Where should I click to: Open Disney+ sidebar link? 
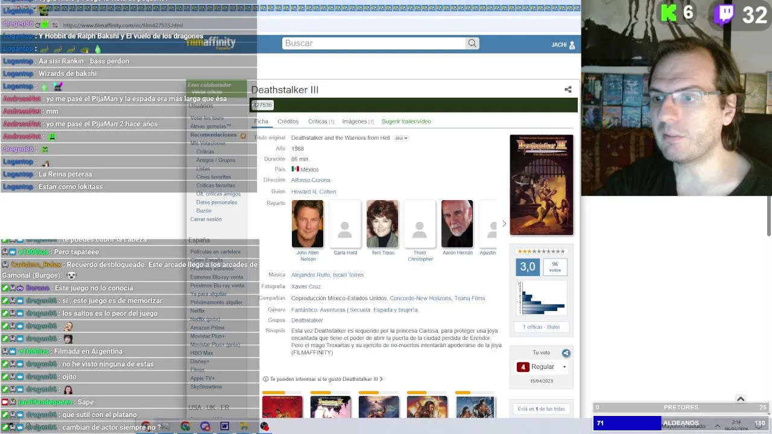point(200,362)
